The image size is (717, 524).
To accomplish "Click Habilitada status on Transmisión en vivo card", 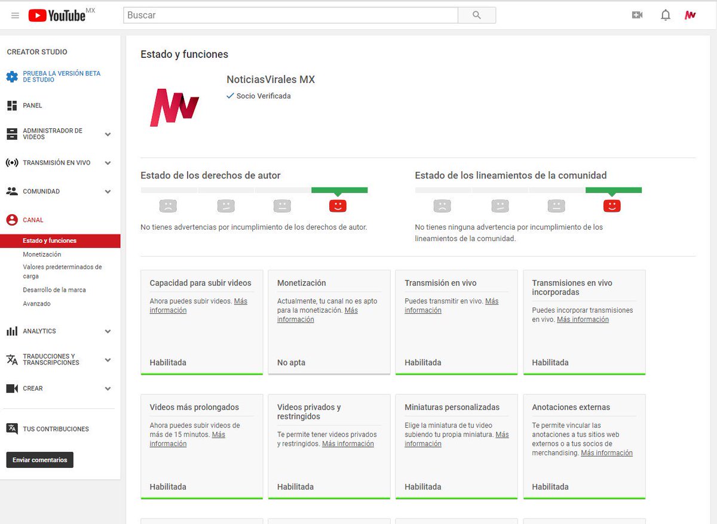I will [x=423, y=362].
